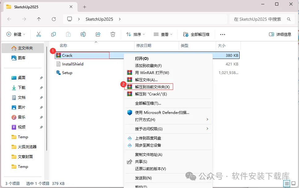Refresh the current folder
Viewport: 299px width, 188px height.
(x=54, y=19)
